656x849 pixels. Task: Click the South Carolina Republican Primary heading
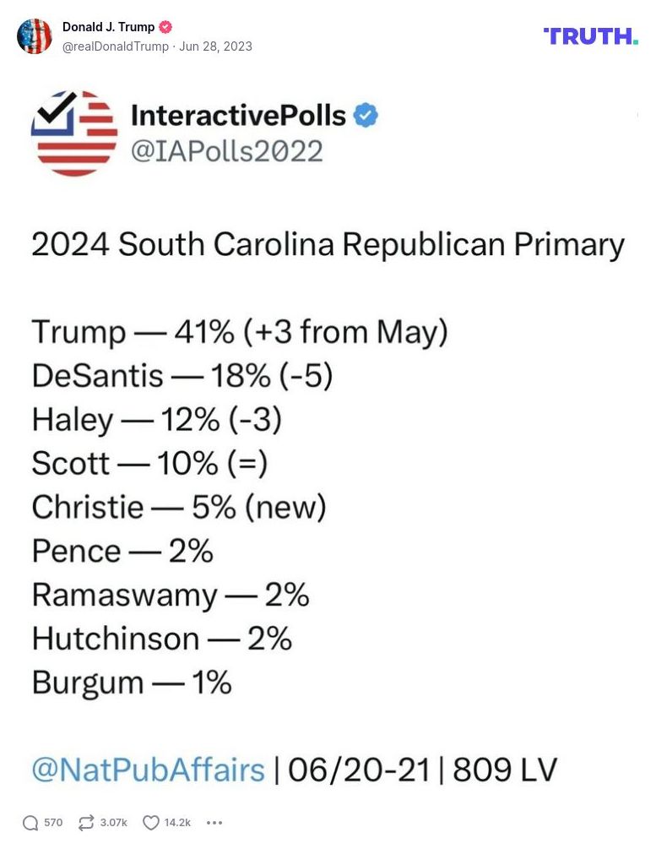(328, 245)
